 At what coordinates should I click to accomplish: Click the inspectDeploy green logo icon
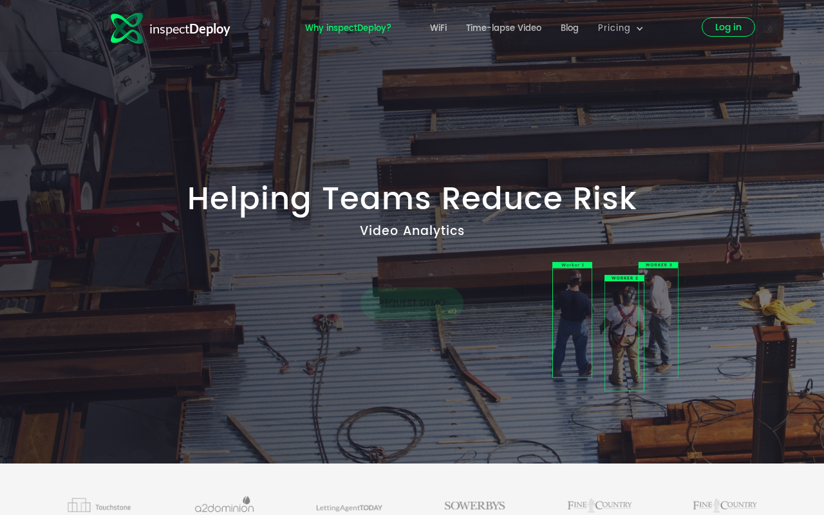click(x=127, y=28)
